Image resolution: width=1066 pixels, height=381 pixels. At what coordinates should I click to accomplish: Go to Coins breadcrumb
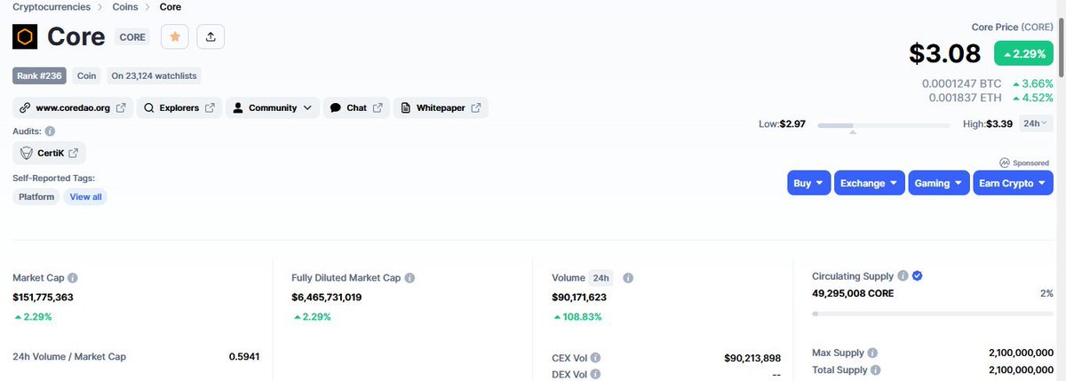point(125,7)
